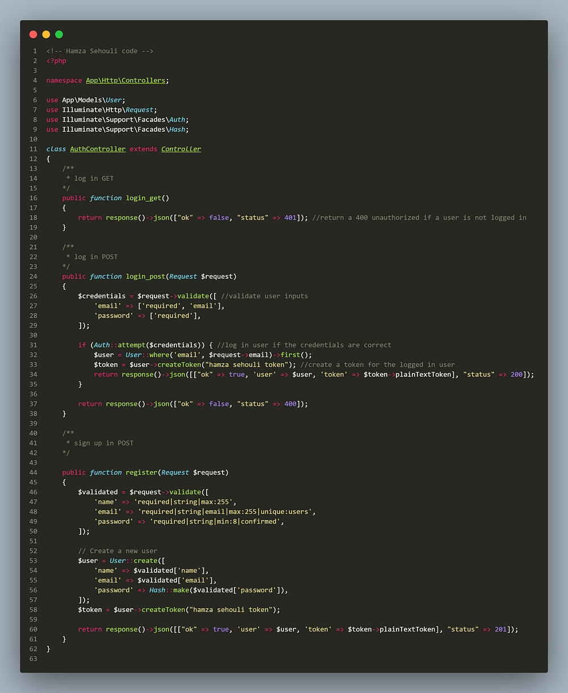Click the yellow minimize traffic light
The image size is (568, 693).
[46, 34]
